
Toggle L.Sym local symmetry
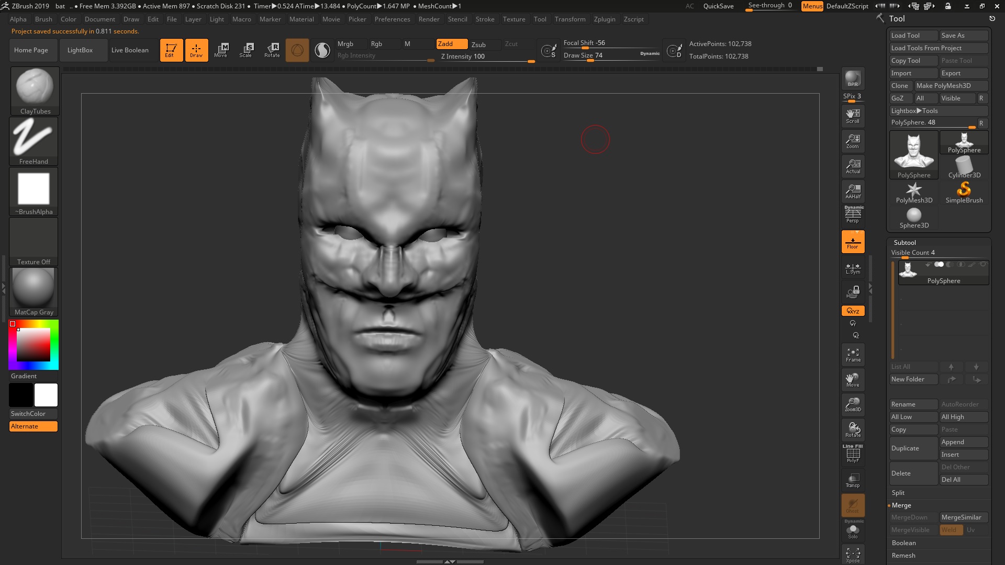click(x=853, y=269)
